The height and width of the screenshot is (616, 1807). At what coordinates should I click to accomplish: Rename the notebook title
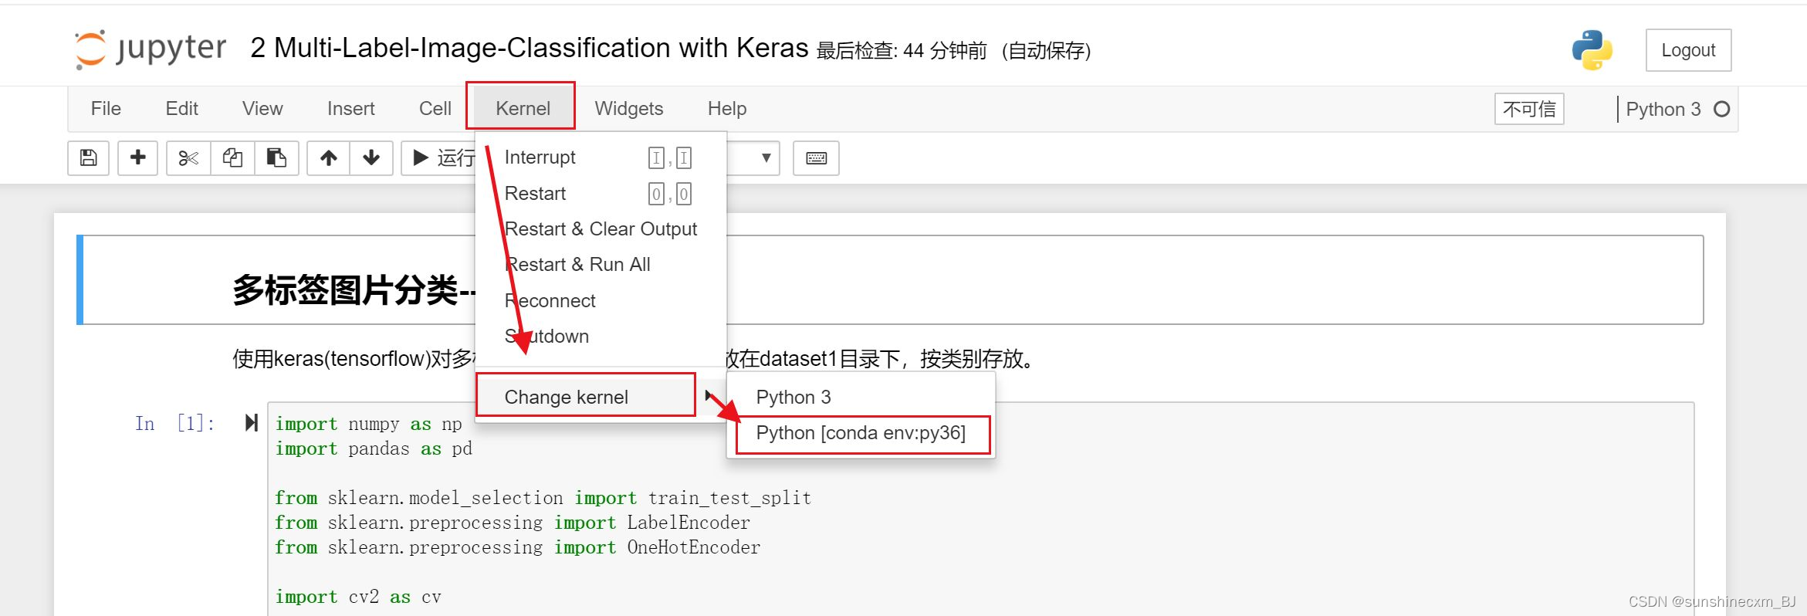click(529, 48)
